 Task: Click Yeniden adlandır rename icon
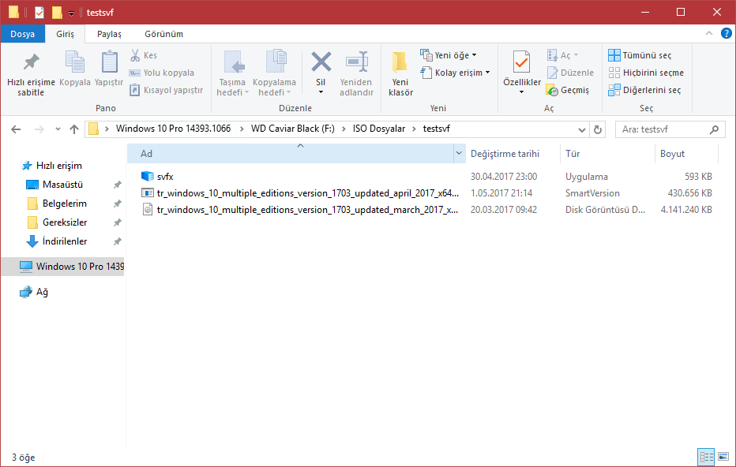pyautogui.click(x=357, y=62)
